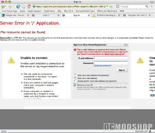Click the search magnifier icon

[x=147, y=6]
